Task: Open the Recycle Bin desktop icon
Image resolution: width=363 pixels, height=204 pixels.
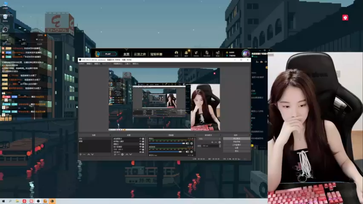Action: point(5,18)
